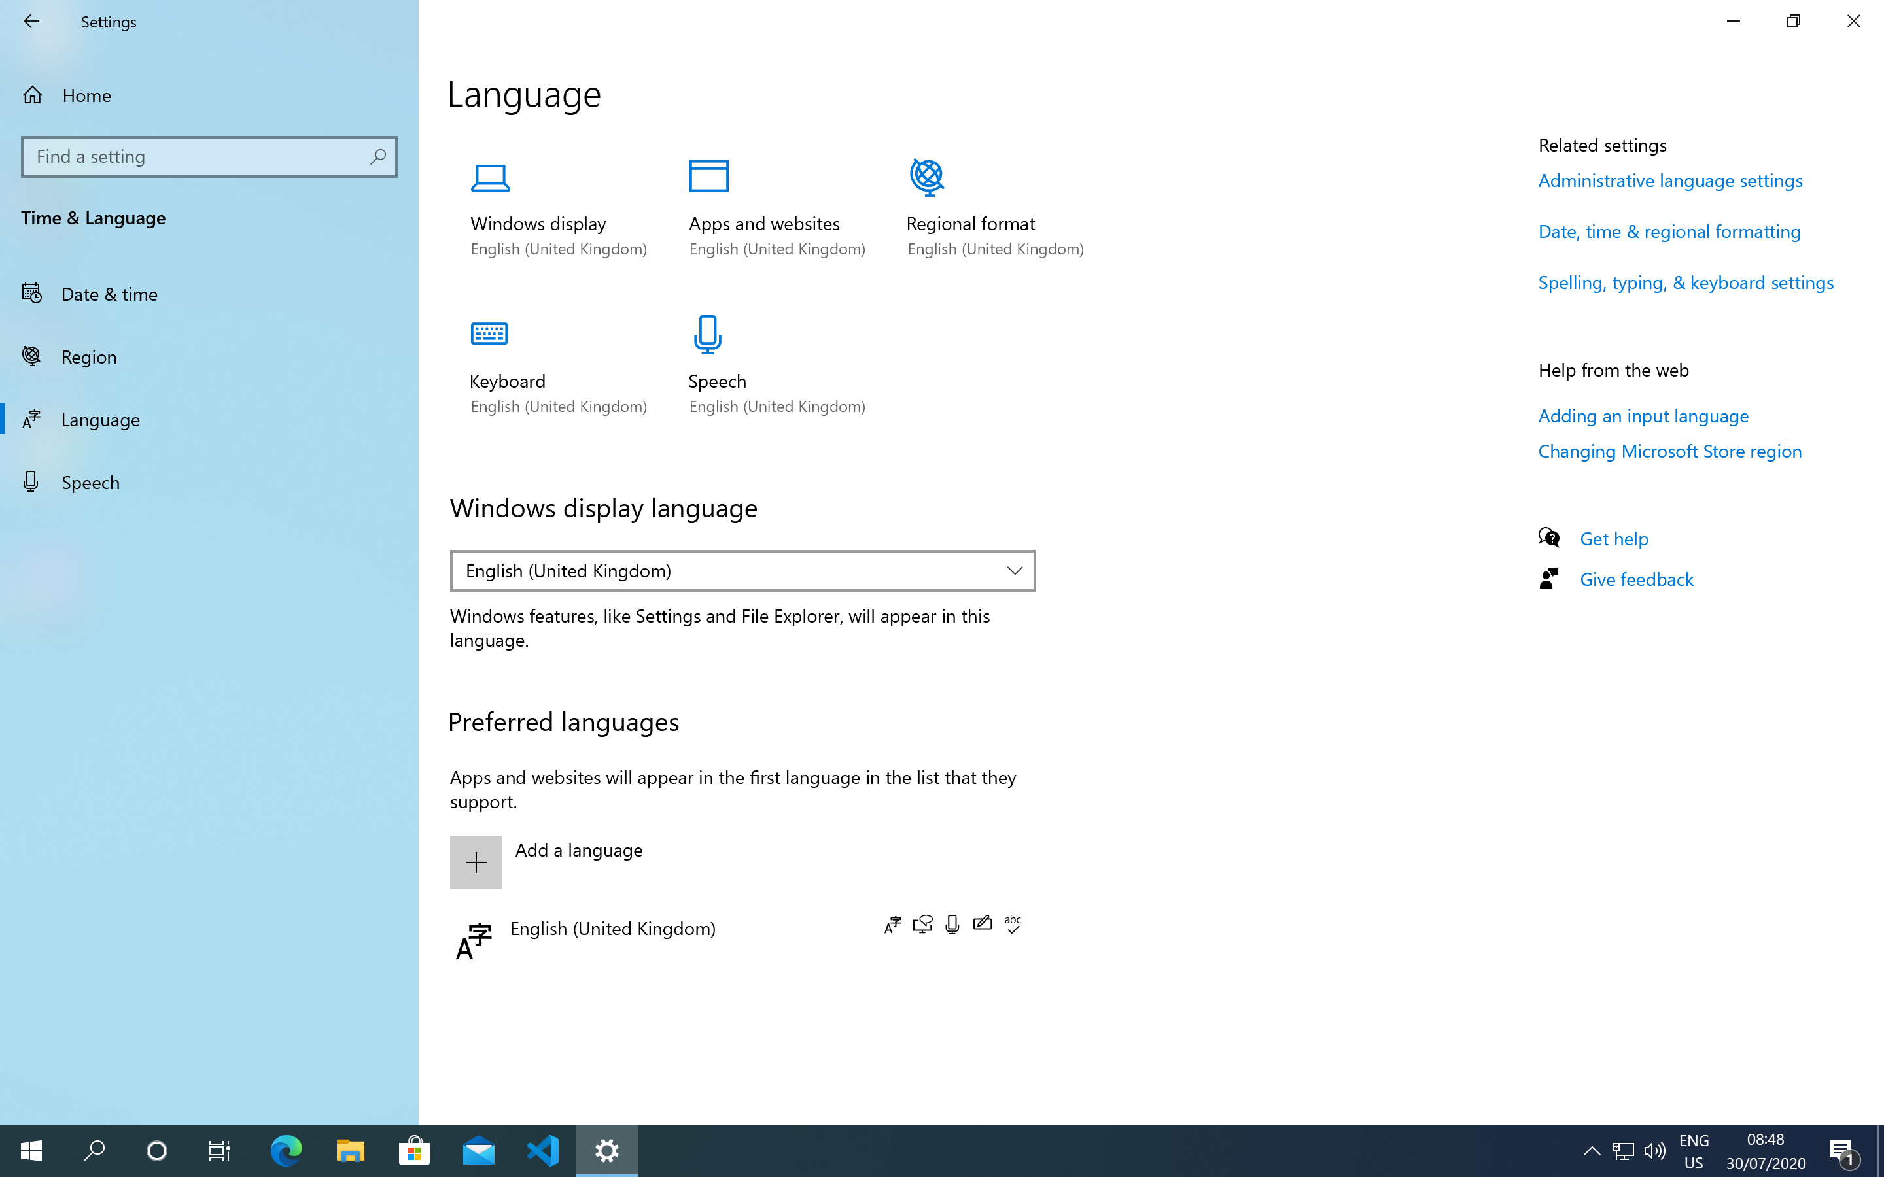
Task: Open Task View from the taskbar
Action: pyautogui.click(x=220, y=1151)
